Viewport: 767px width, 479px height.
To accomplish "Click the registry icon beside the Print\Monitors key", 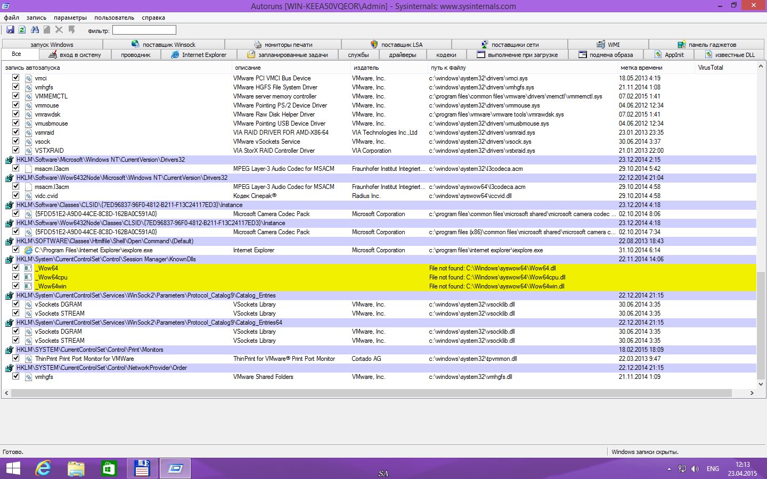I will (9, 350).
